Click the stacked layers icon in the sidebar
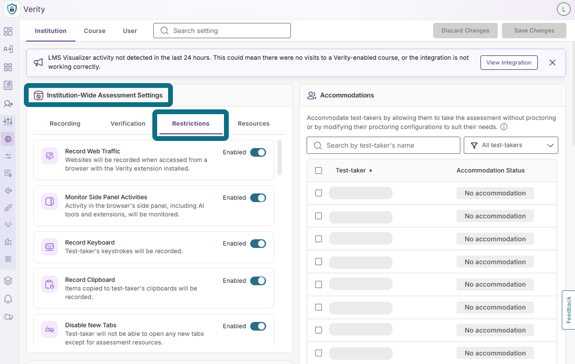 coord(8,280)
